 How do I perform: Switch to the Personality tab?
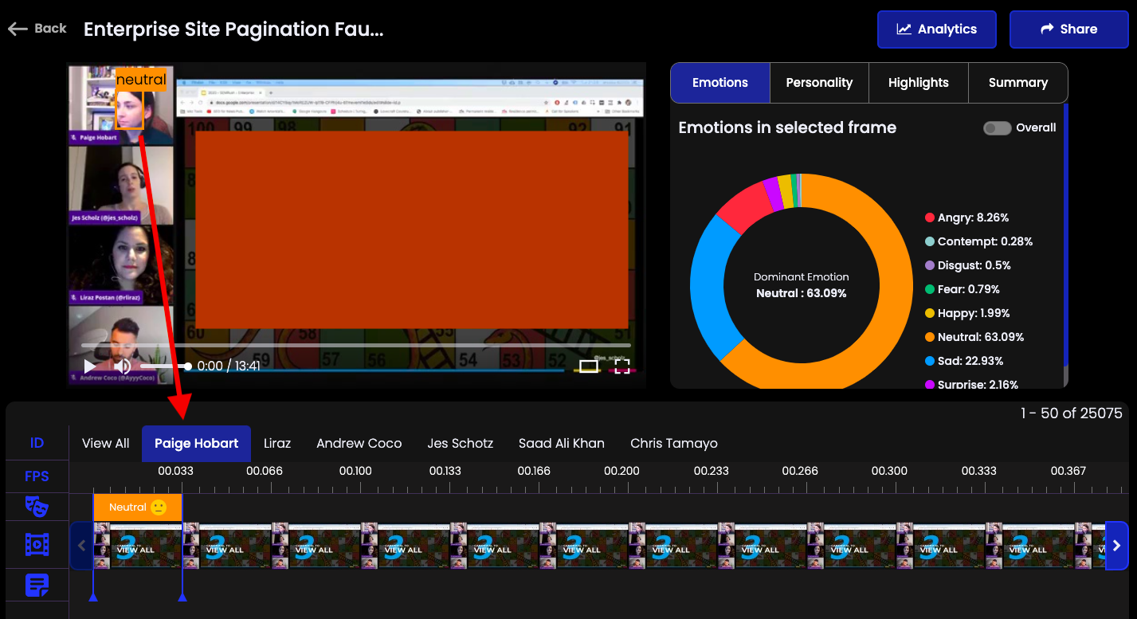[x=819, y=83]
